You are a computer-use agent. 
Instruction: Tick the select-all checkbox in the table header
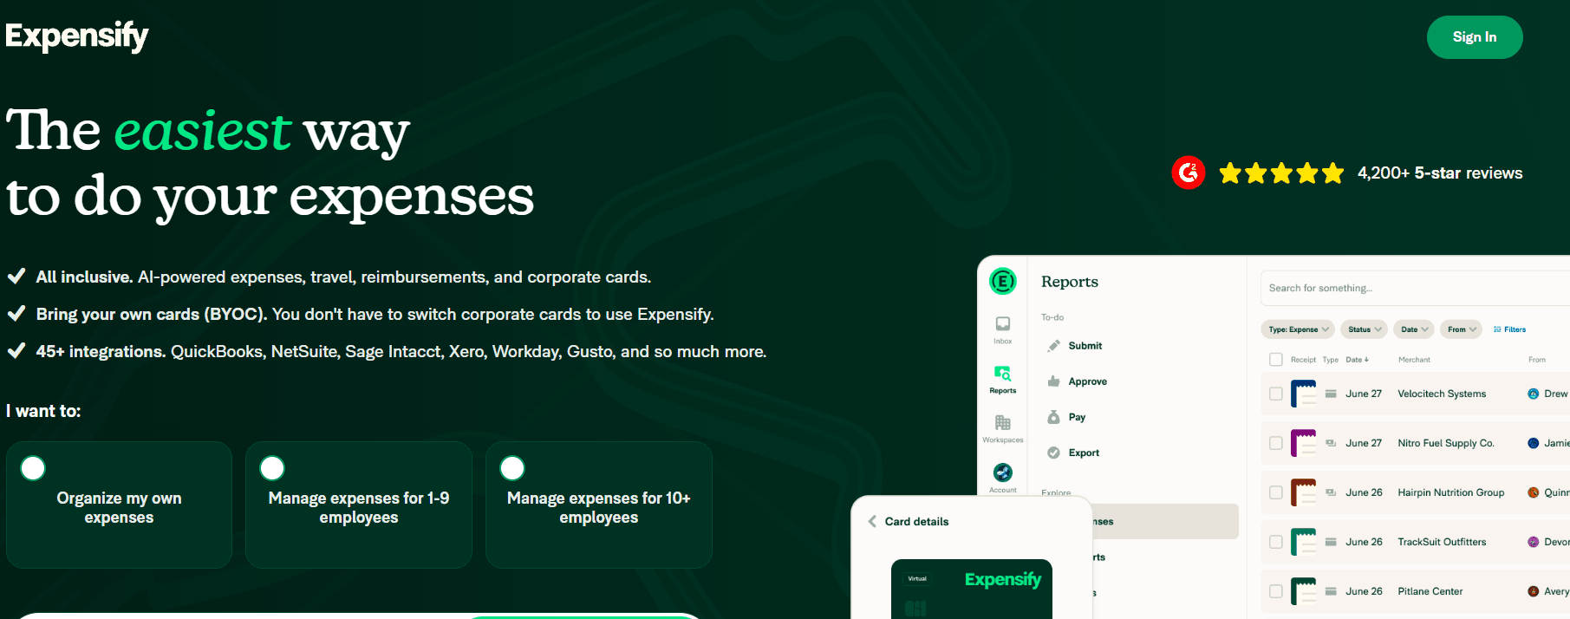click(x=1276, y=359)
